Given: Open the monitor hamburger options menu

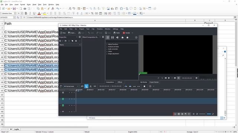Looking at the screenshot, I should click(196, 78).
